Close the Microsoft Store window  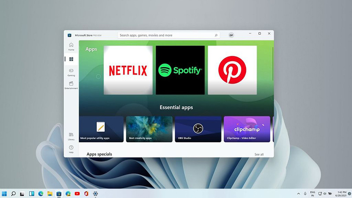coord(269,33)
